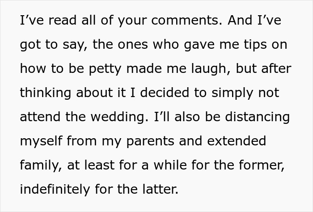This screenshot has width=313, height=212.
Task: Click the word "myself" starting the sixth line
Action: click(42, 141)
